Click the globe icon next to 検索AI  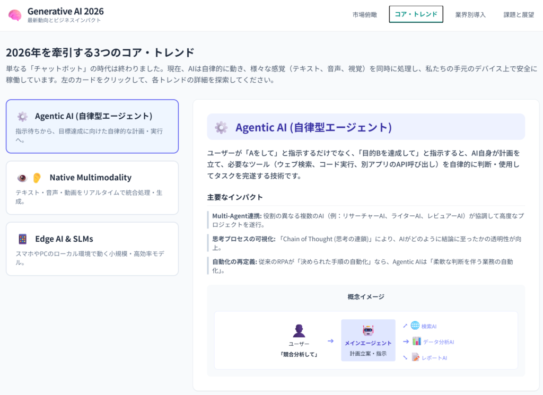[415, 326]
